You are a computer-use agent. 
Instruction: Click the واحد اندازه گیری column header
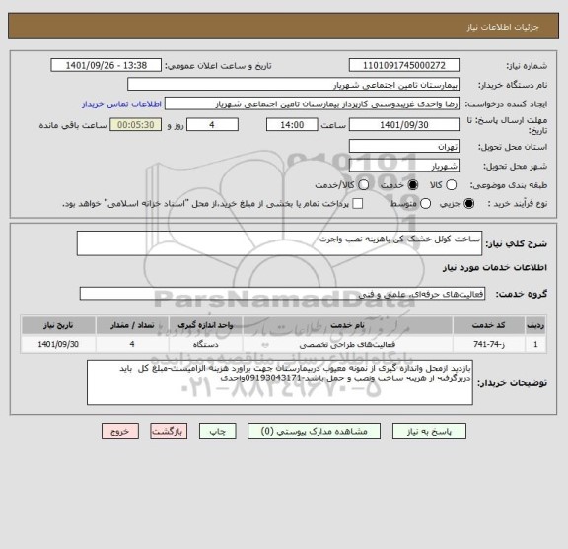click(205, 325)
